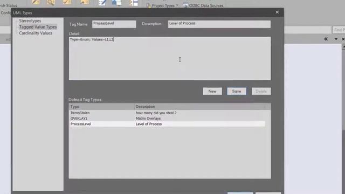Image resolution: width=345 pixels, height=194 pixels.
Task: Open the panel dropdown arrow menu
Action: (336, 39)
